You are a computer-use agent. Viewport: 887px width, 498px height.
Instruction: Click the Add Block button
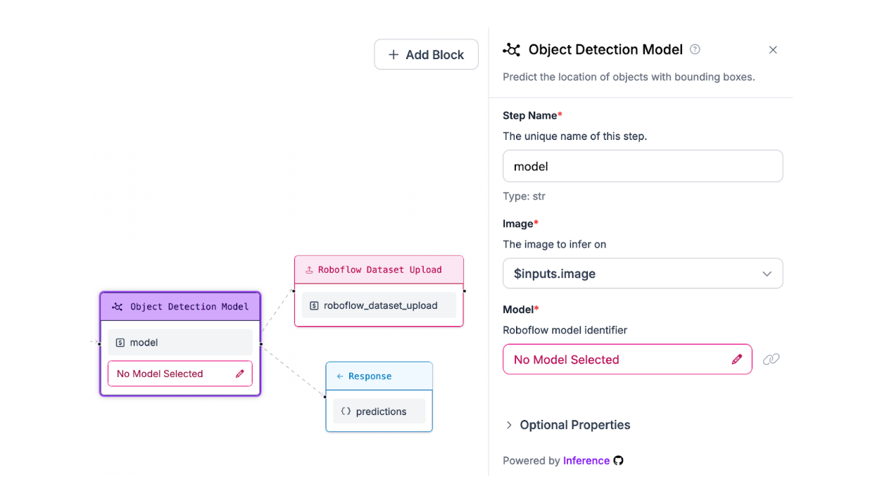point(426,55)
